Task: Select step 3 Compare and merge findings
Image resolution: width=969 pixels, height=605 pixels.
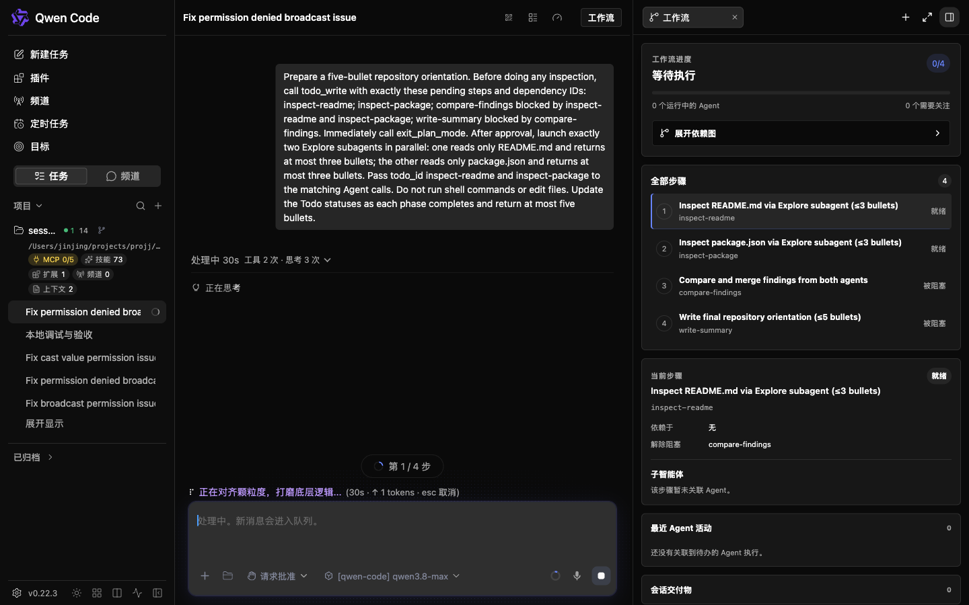Action: coord(801,286)
